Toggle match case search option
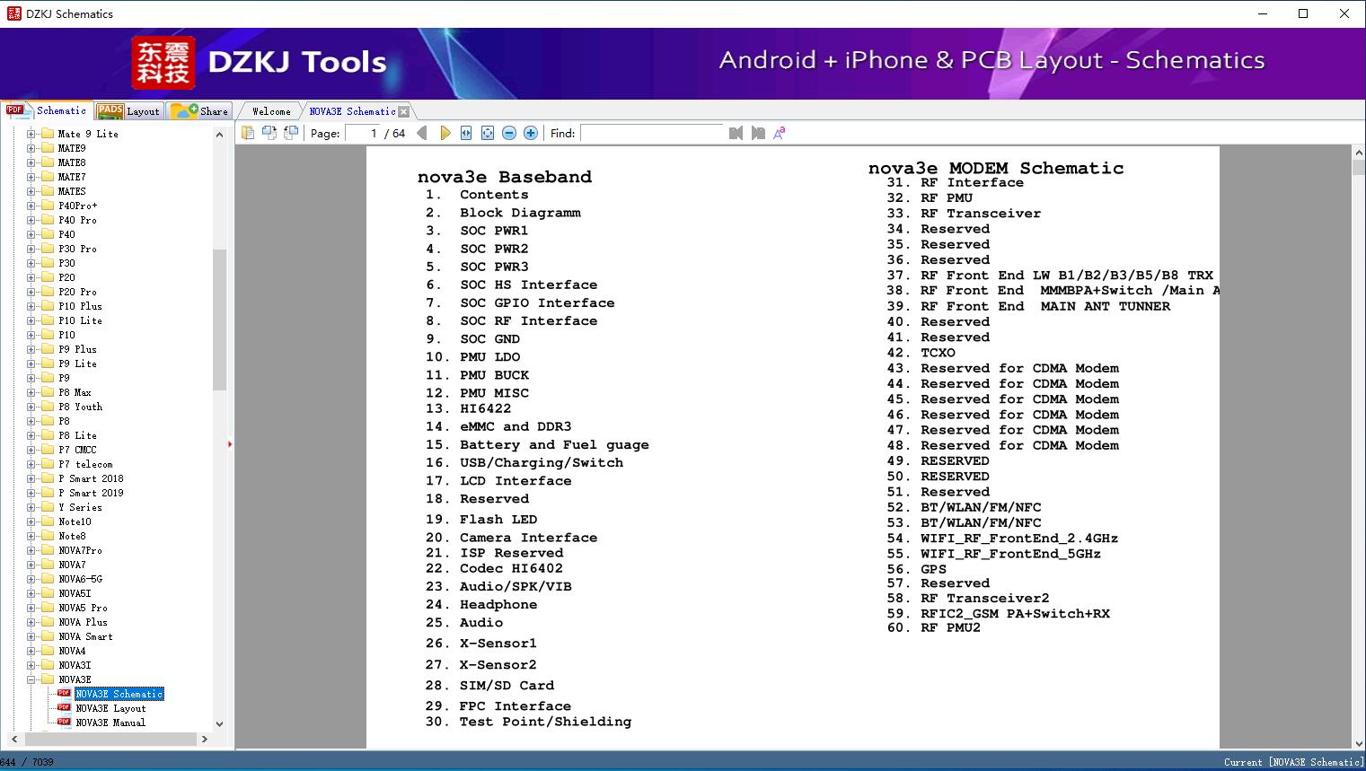 tap(780, 133)
